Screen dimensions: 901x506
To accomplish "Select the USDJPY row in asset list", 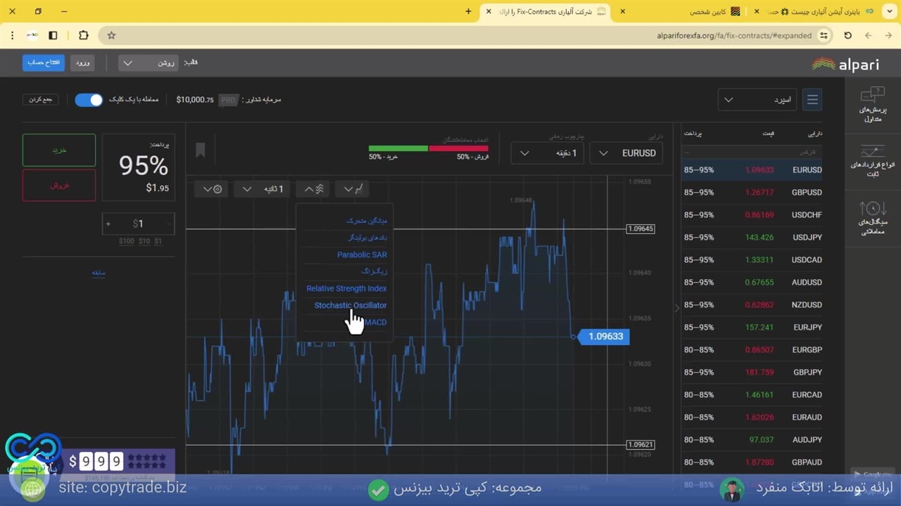I will coord(752,238).
